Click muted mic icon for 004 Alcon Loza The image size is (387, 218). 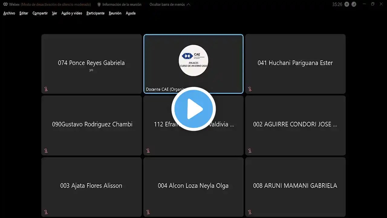(148, 212)
